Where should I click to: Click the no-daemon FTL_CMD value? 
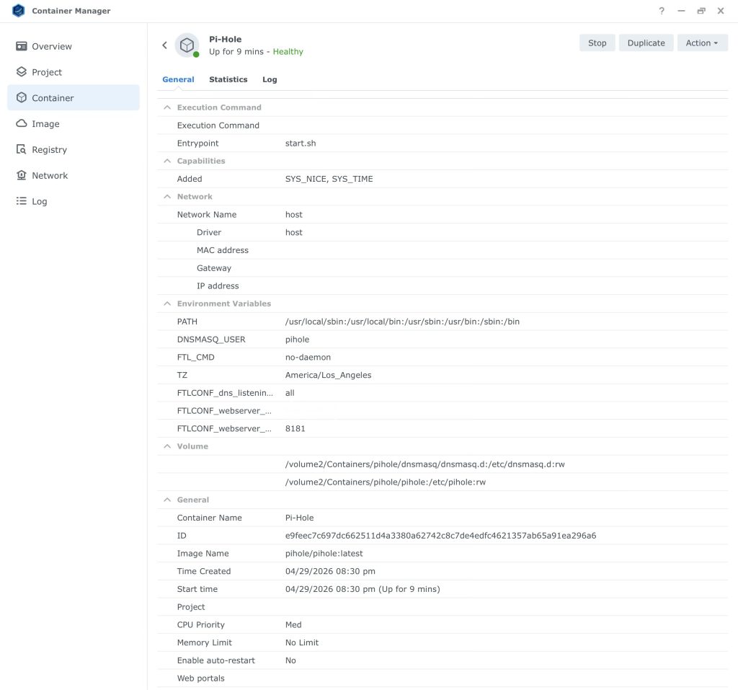[x=308, y=357]
